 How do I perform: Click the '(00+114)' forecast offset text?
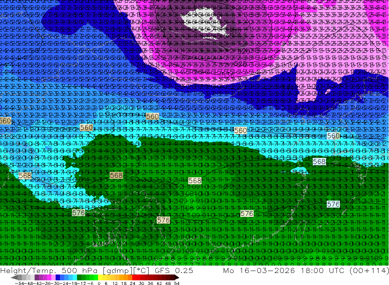coord(369,270)
